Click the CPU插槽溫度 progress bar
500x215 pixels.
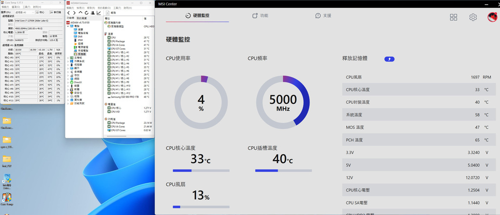[x=284, y=171]
